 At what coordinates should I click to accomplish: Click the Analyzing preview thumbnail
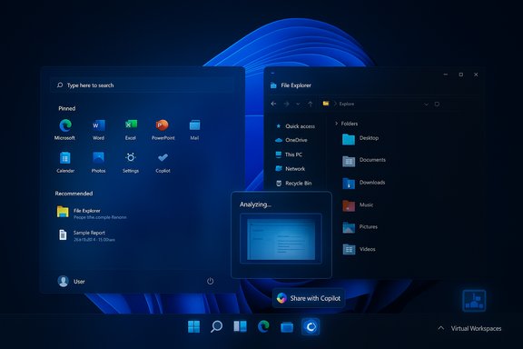[x=281, y=238]
